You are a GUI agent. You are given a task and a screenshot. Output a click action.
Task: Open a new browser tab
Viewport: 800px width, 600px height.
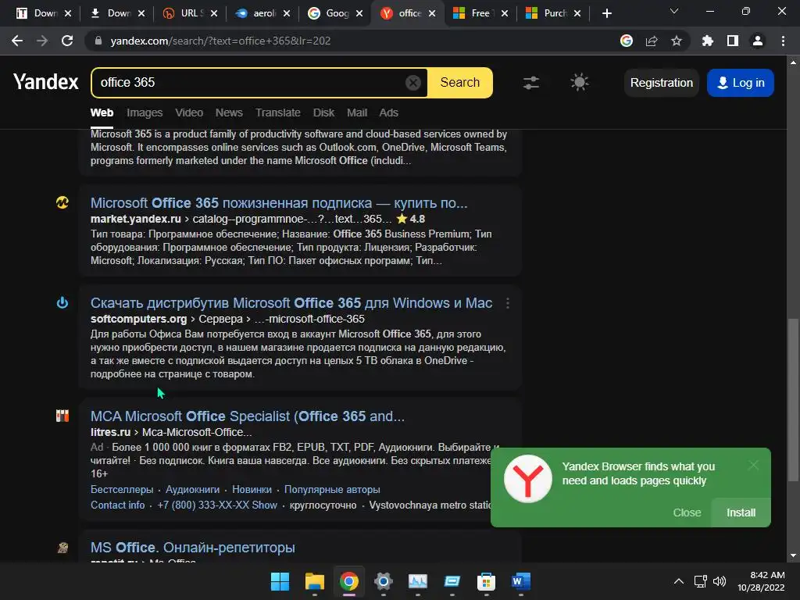606,13
